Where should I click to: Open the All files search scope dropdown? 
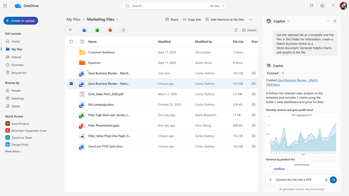[x=217, y=6]
